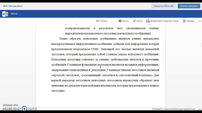The width and height of the screenshot is (202, 113).
Task: Click file name ВКР. Пинчук.docx
Action: [x=13, y=6]
